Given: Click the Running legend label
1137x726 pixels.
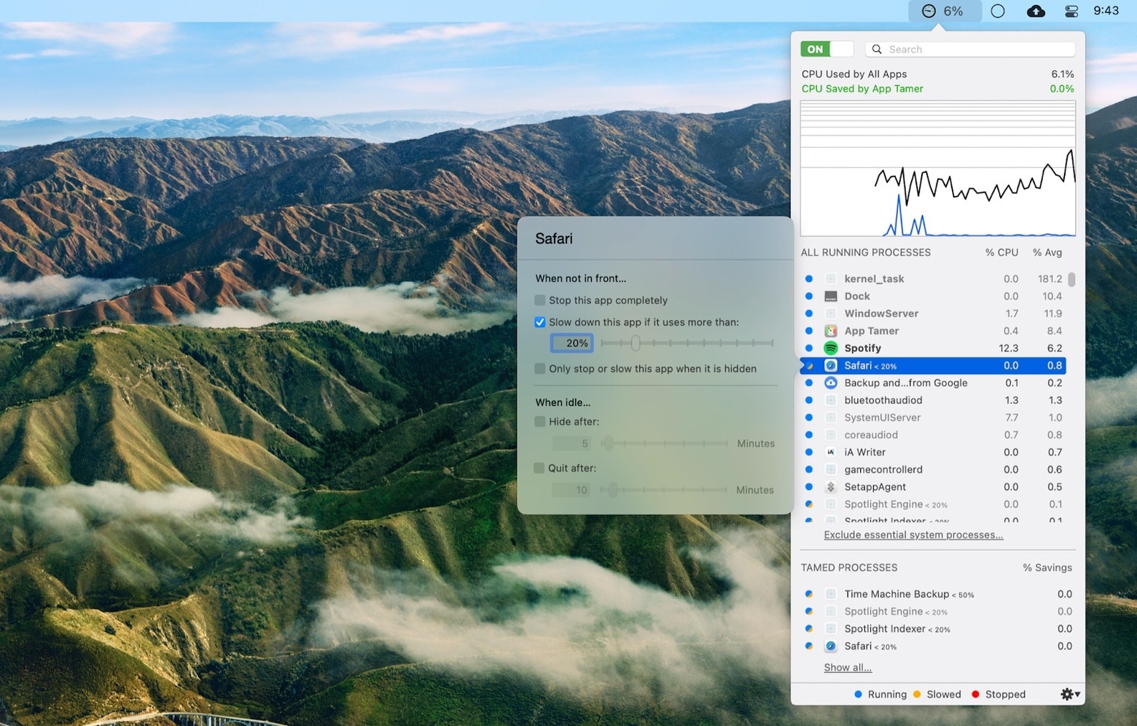Looking at the screenshot, I should (887, 695).
